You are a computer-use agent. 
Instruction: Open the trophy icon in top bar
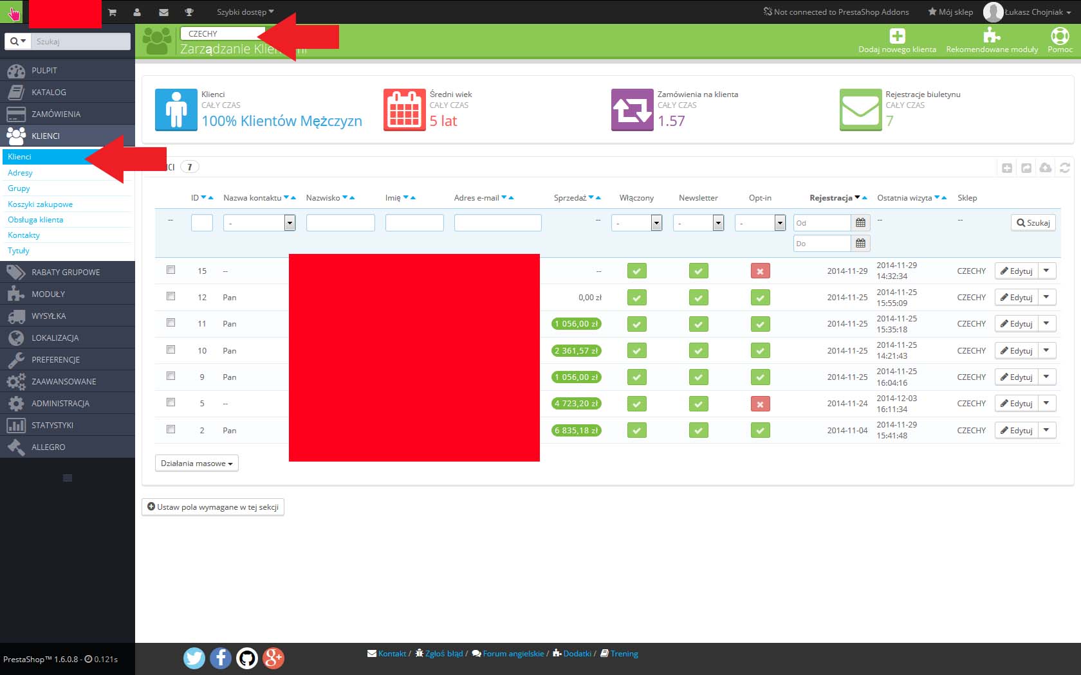pos(189,12)
